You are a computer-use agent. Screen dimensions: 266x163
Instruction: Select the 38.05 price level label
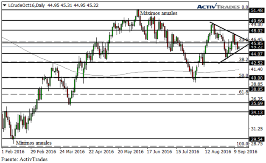pos(257,89)
